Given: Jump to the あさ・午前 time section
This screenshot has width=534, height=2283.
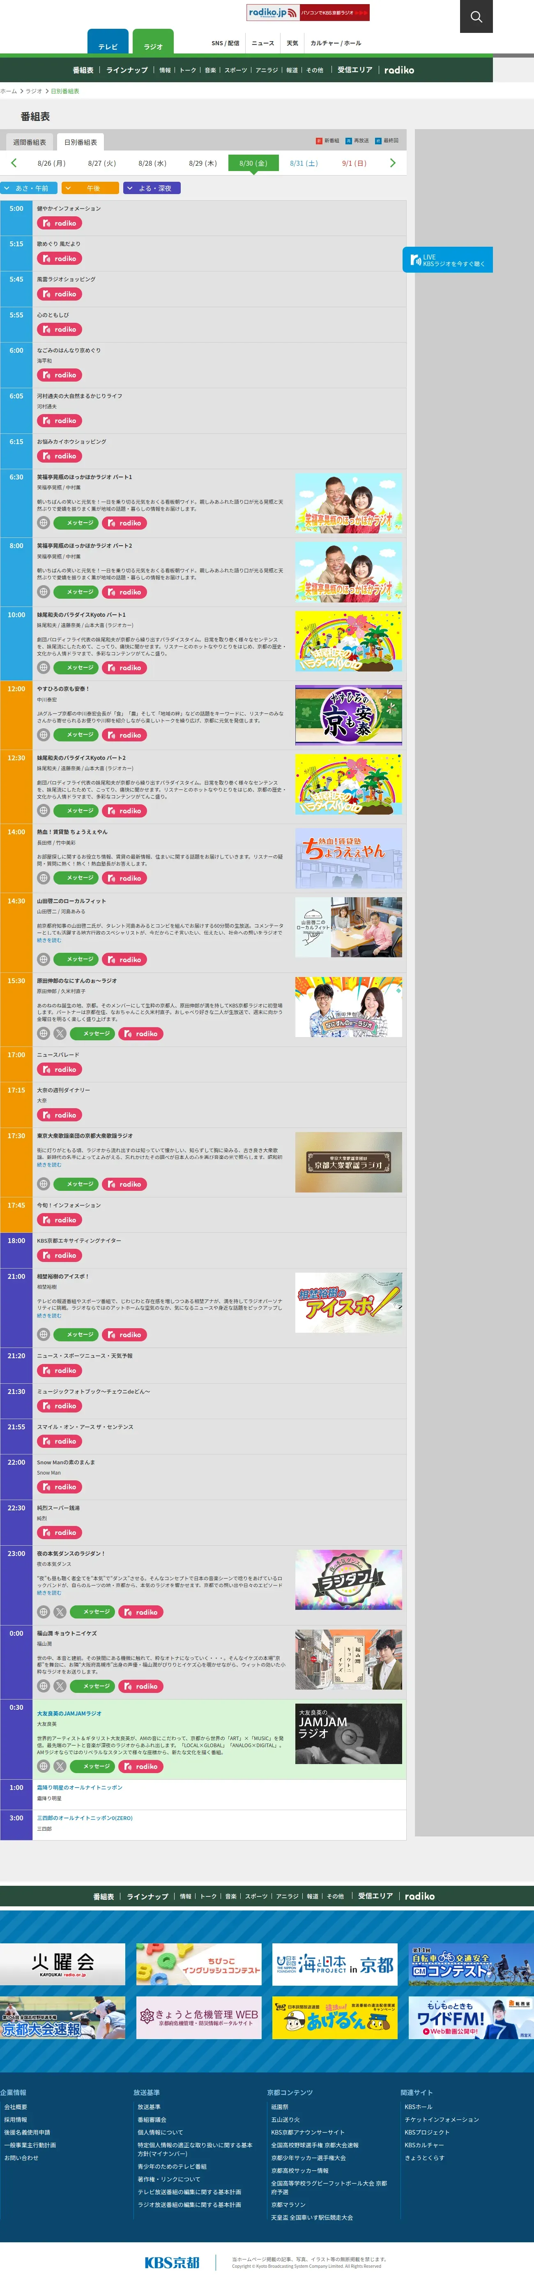Looking at the screenshot, I should 29,188.
